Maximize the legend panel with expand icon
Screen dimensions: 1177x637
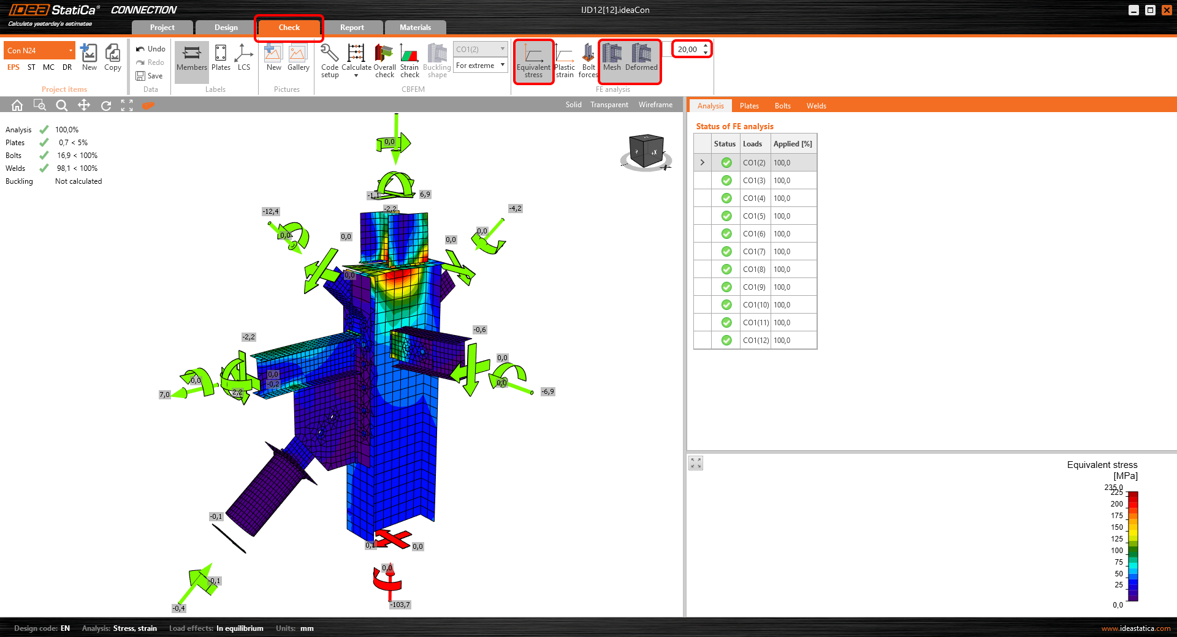696,463
